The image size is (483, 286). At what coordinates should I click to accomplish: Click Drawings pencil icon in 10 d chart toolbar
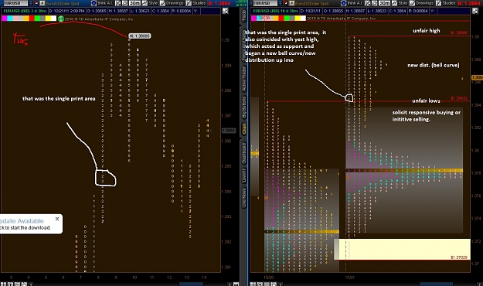[412, 3]
